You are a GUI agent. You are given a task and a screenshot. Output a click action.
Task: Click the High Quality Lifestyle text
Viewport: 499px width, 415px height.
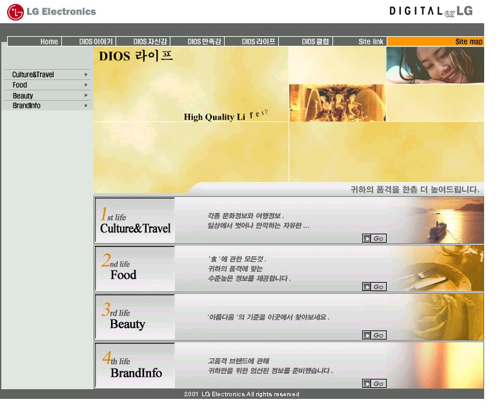pyautogui.click(x=227, y=116)
